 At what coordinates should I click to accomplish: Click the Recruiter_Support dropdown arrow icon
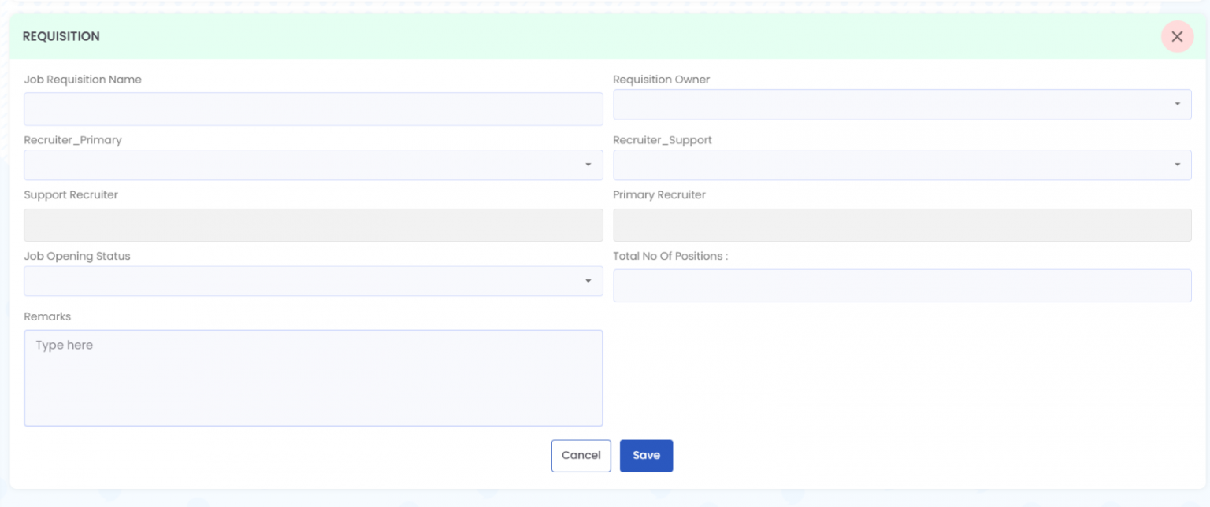coord(1178,165)
